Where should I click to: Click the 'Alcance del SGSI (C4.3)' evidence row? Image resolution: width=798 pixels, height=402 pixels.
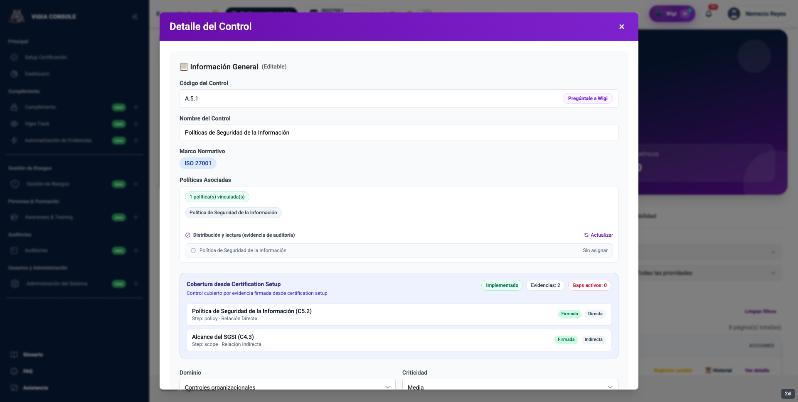(x=399, y=340)
